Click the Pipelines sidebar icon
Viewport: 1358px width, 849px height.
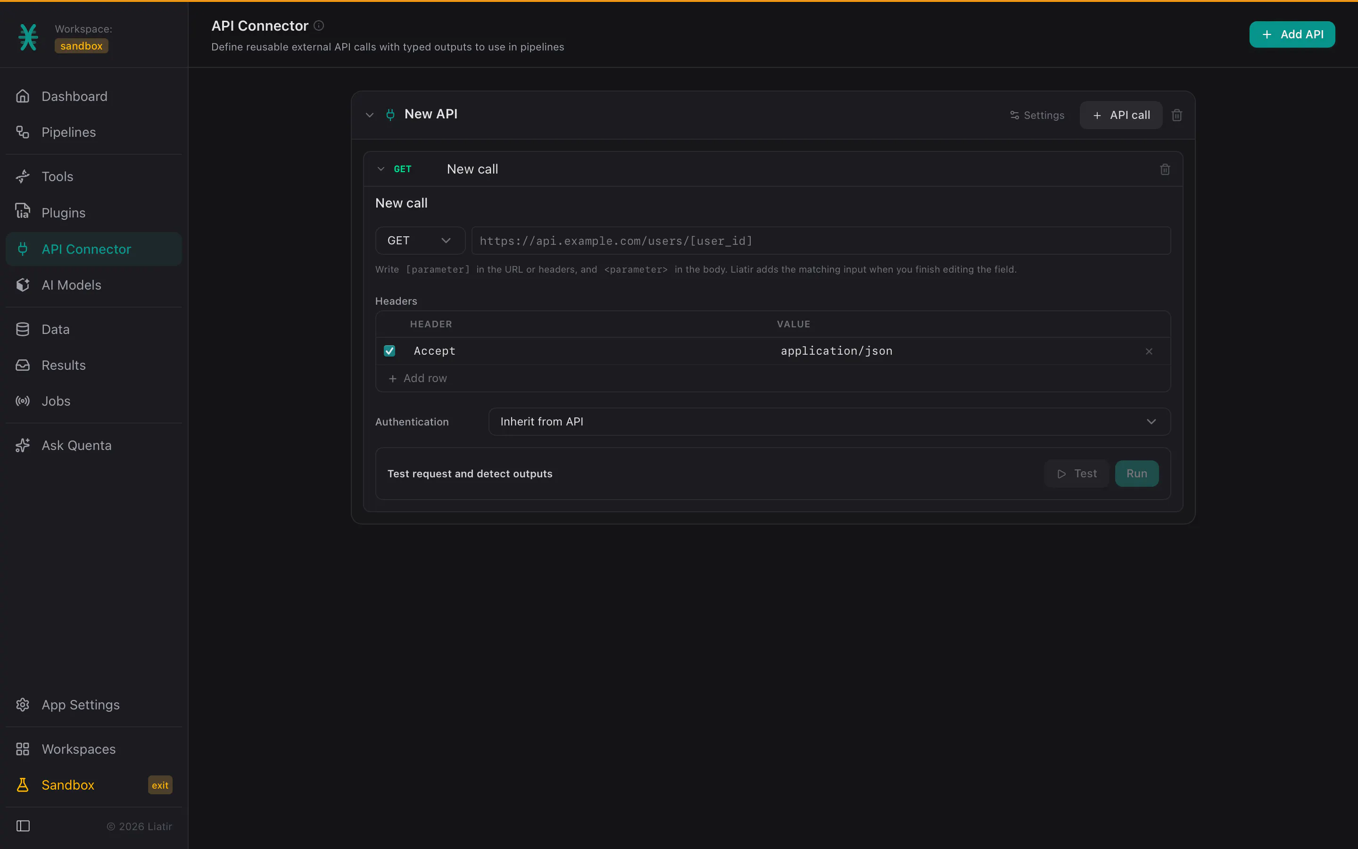pos(23,132)
